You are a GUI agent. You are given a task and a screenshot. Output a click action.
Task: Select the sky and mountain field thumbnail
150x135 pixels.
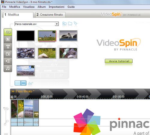click(x=25, y=70)
